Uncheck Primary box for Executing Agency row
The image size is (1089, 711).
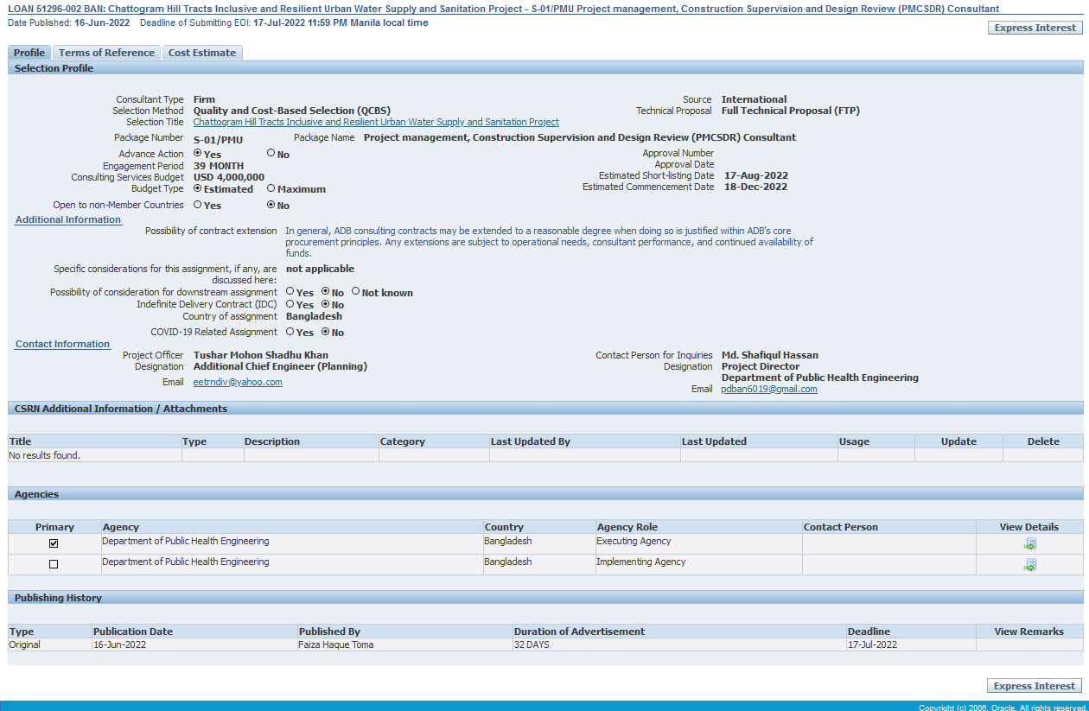pyautogui.click(x=54, y=543)
